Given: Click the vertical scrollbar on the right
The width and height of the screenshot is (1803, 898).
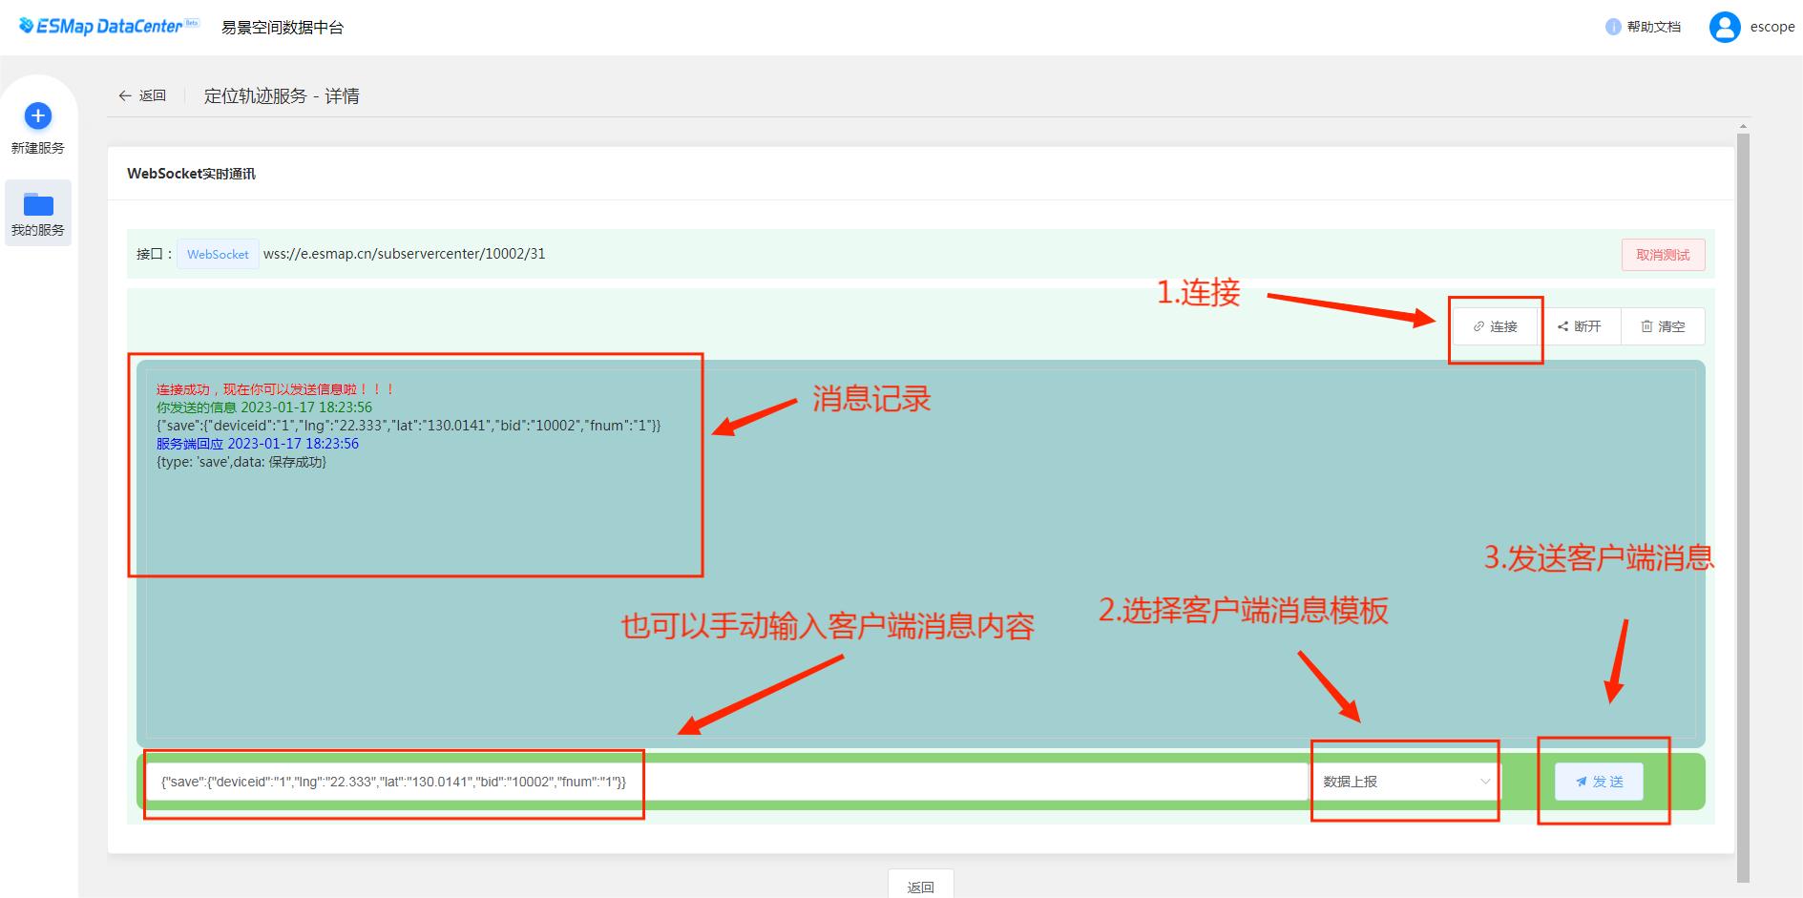Looking at the screenshot, I should click(1743, 477).
